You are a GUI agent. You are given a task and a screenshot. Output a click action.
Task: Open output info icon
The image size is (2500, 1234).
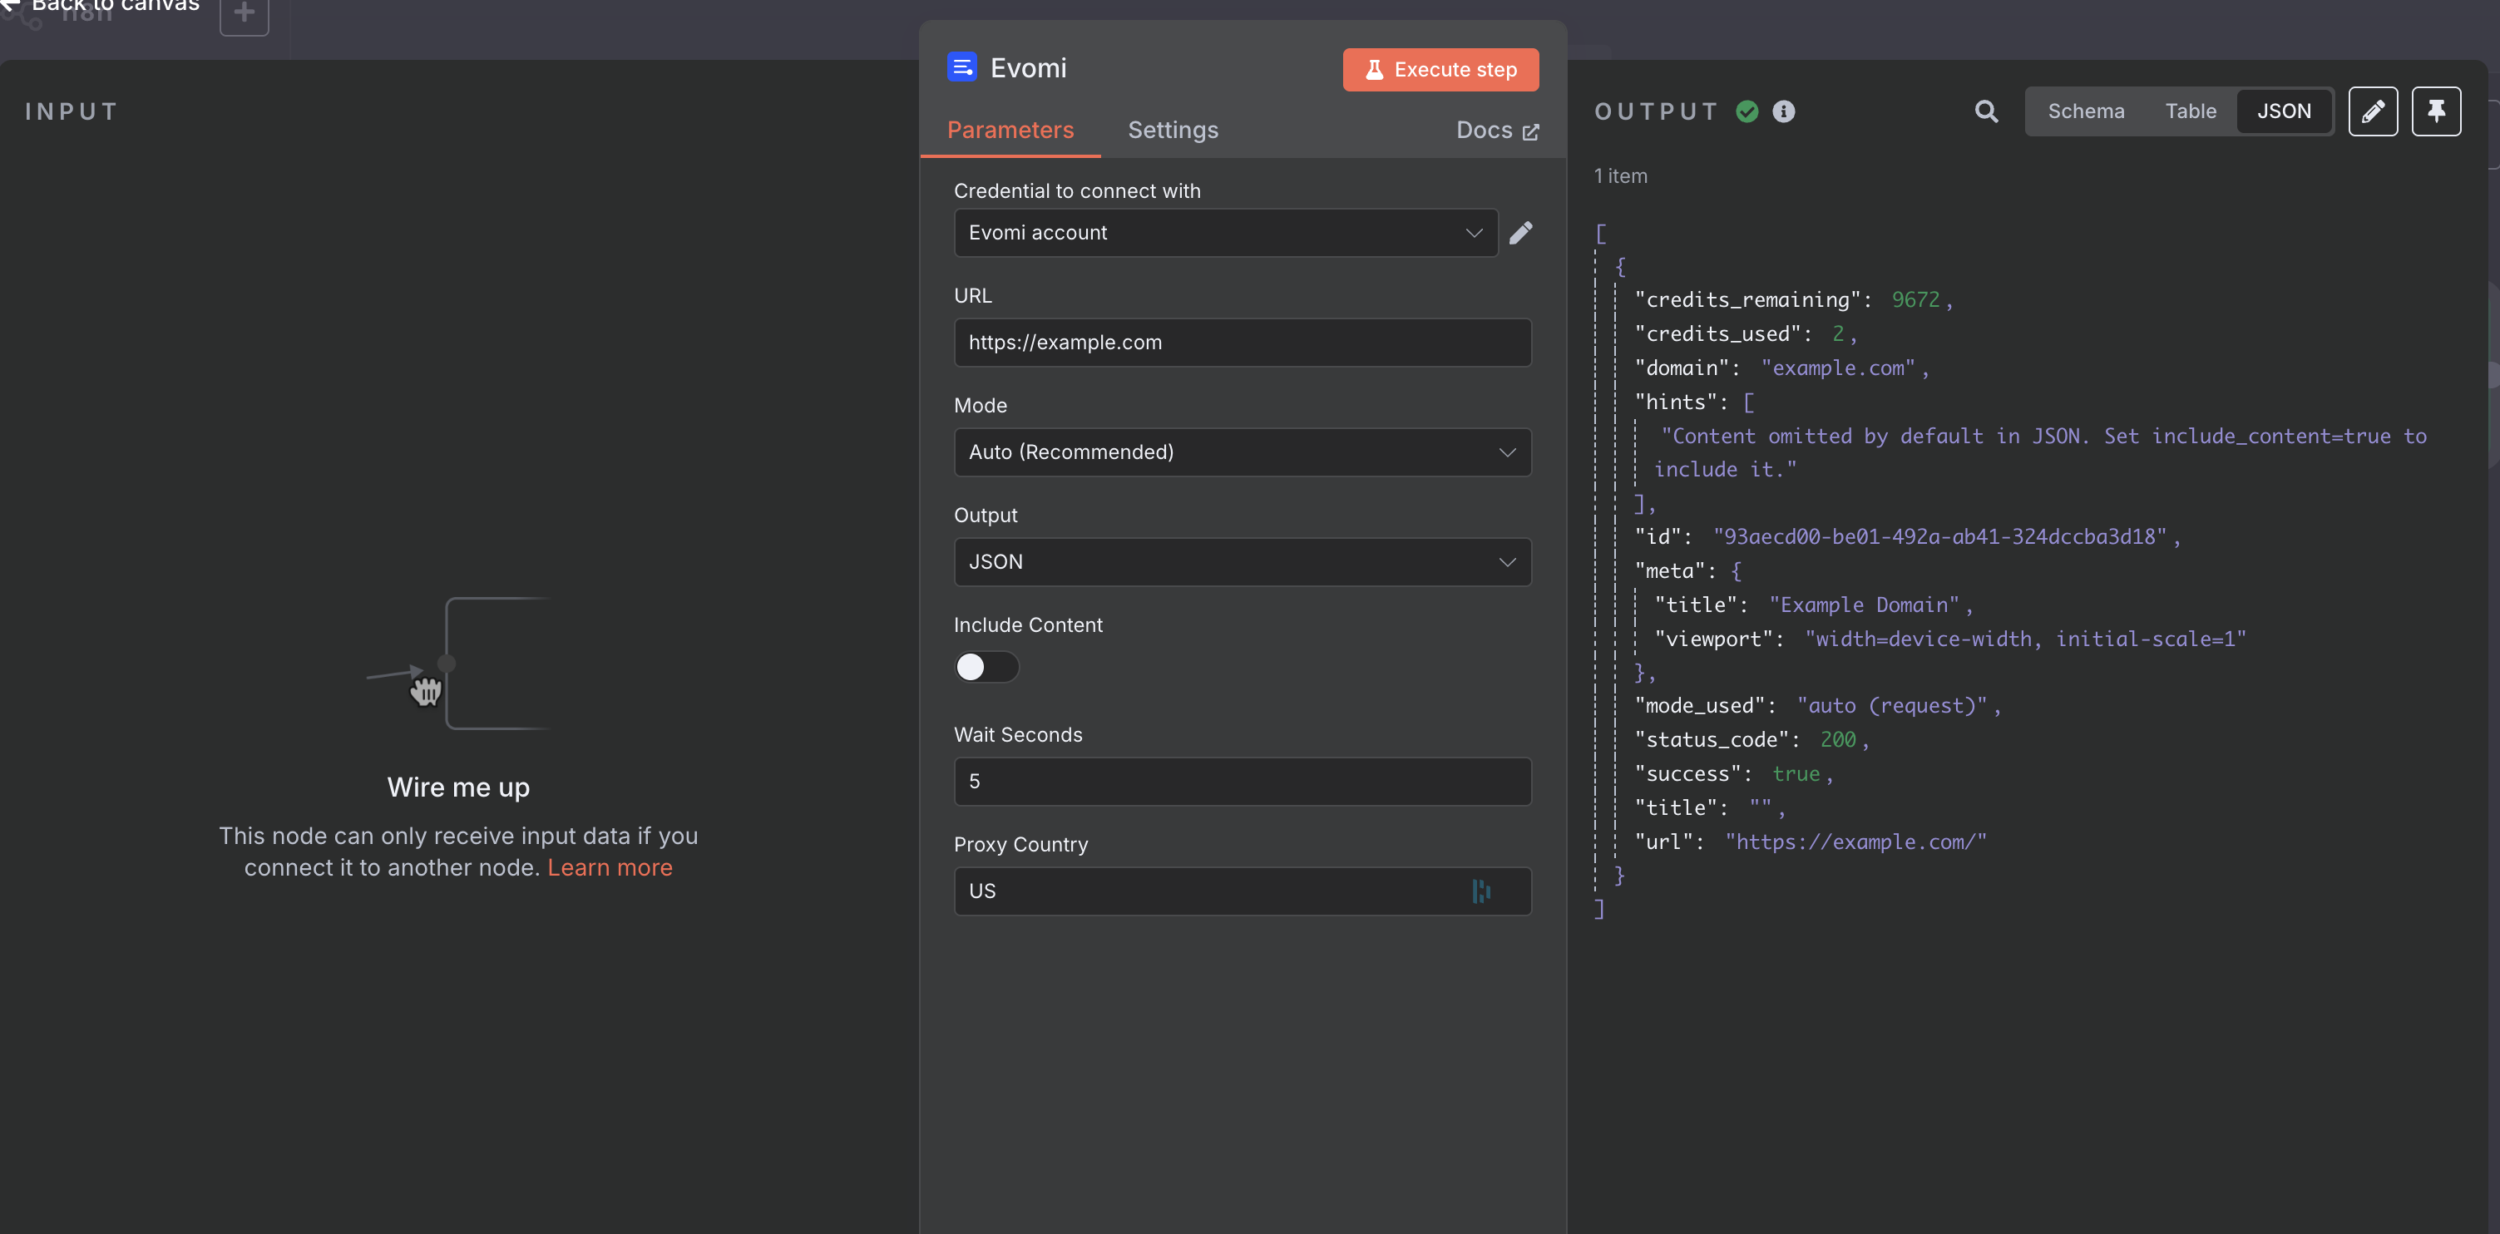(x=1784, y=111)
